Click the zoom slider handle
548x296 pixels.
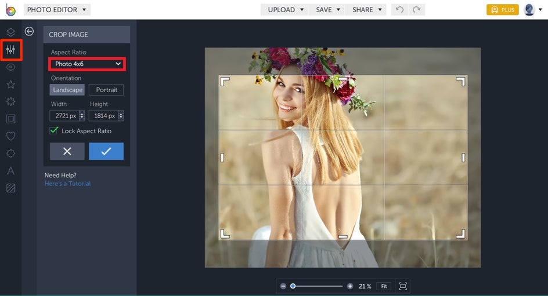[x=293, y=286]
